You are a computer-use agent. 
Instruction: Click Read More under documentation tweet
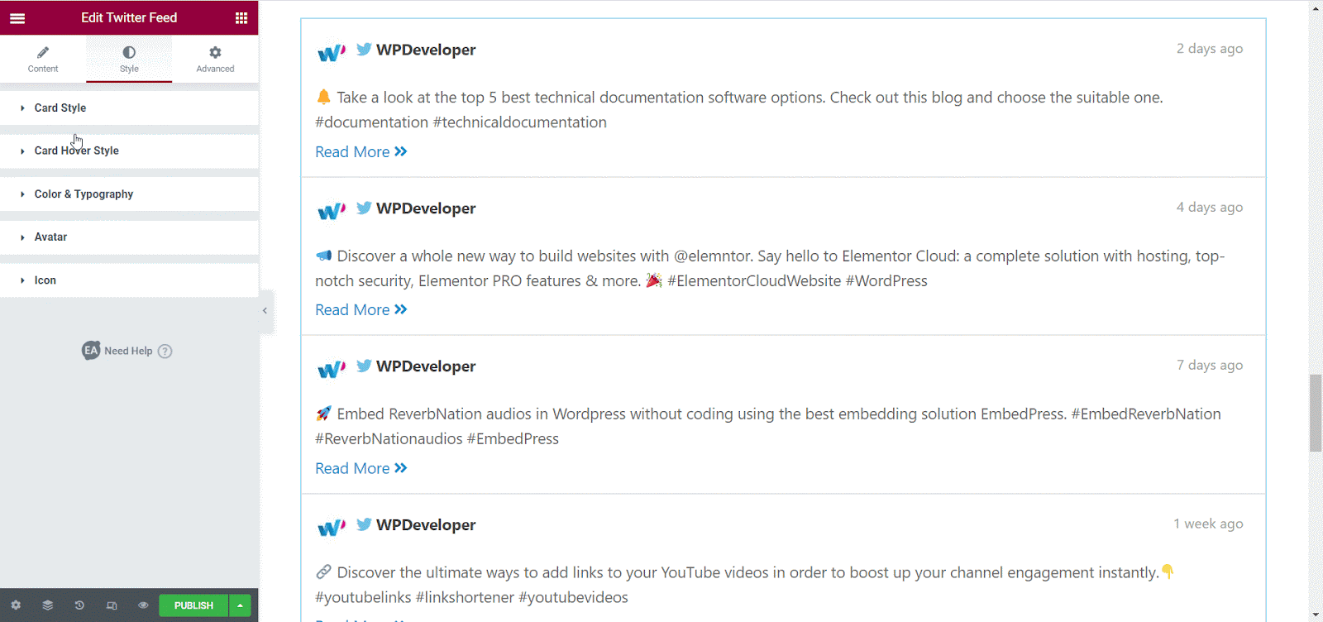point(361,152)
